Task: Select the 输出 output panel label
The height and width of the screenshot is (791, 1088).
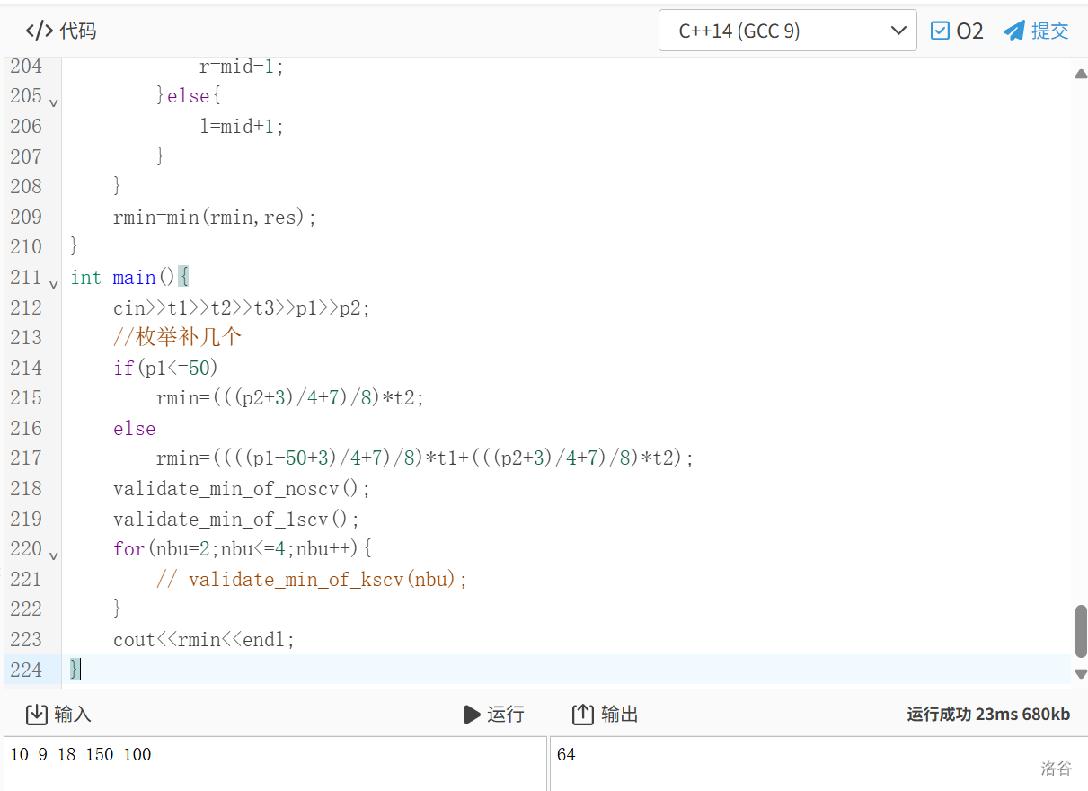Action: [619, 715]
